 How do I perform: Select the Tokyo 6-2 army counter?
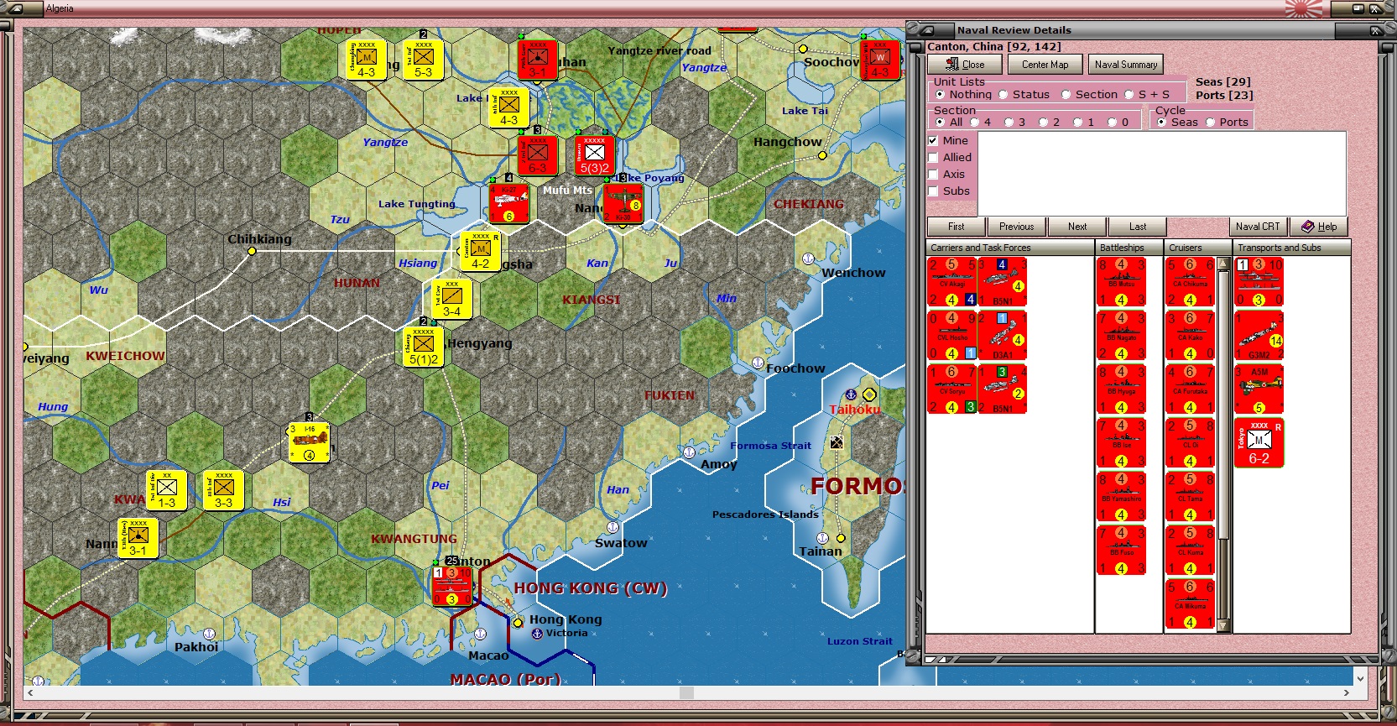click(1259, 443)
